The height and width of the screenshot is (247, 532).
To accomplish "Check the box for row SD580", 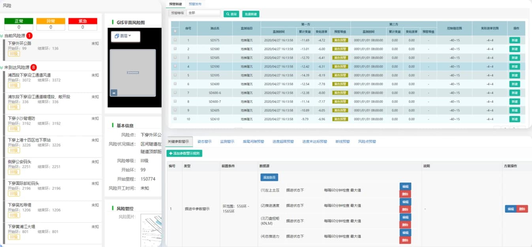I will pos(175,49).
